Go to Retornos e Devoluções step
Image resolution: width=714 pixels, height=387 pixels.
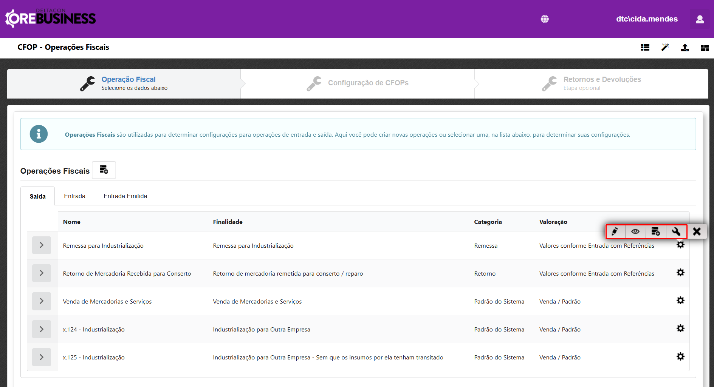[x=602, y=83]
